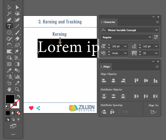
Task: Open the Align To dropdown
Action: click(x=153, y=112)
